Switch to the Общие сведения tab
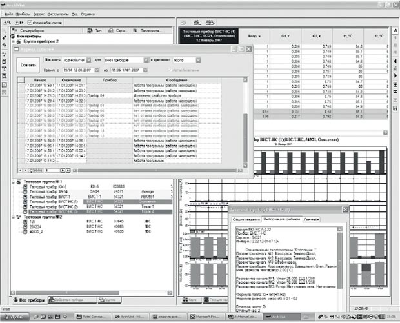The image size is (400, 323). click(246, 219)
